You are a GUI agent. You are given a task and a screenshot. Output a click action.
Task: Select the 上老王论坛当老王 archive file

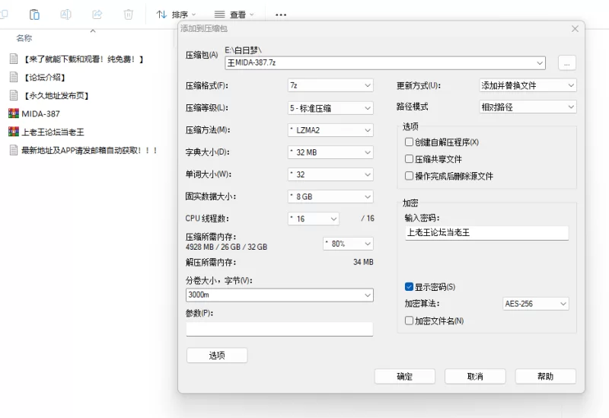click(46, 132)
